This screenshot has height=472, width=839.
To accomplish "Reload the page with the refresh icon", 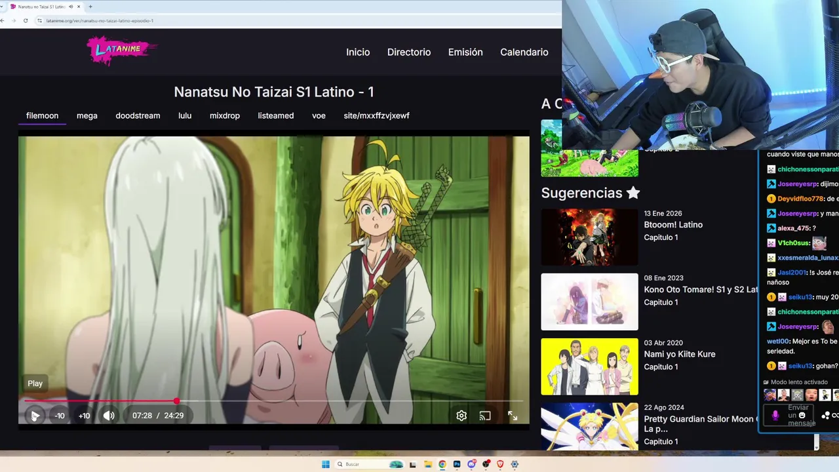I will pos(26,20).
